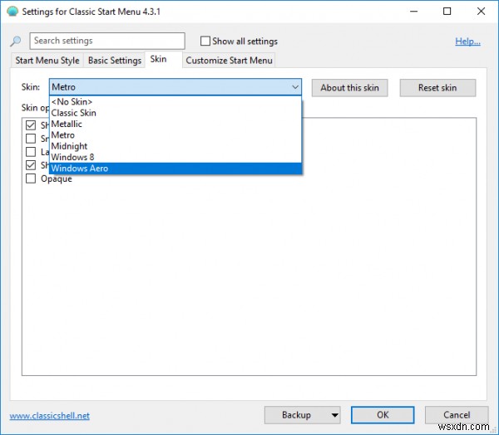Choose the <No Skin> option
This screenshot has height=435, width=499.
pos(175,101)
